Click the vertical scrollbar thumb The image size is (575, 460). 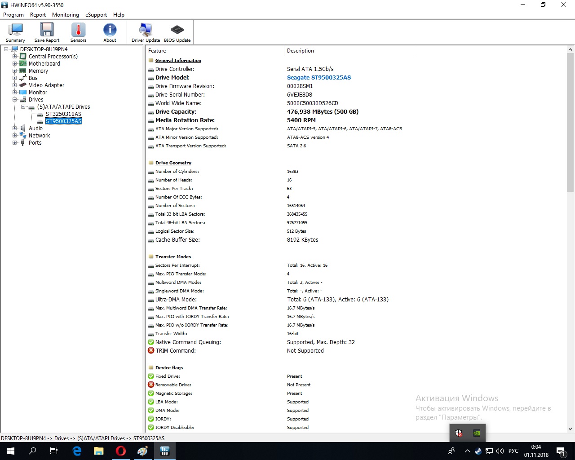pos(571,123)
